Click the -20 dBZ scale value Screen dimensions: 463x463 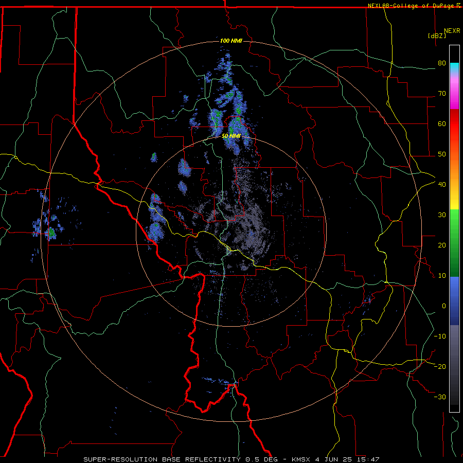tap(440, 367)
